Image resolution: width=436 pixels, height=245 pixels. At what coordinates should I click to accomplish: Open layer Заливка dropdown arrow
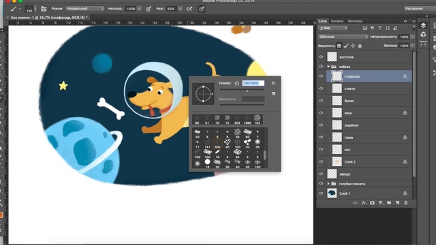click(413, 46)
